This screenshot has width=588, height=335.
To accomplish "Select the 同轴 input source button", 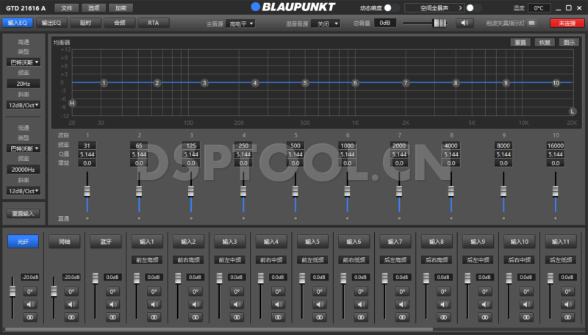I will click(x=65, y=242).
